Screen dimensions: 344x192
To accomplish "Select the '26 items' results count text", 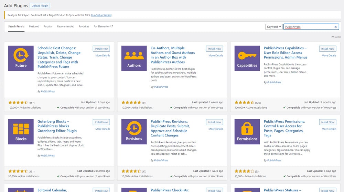I will (336, 37).
